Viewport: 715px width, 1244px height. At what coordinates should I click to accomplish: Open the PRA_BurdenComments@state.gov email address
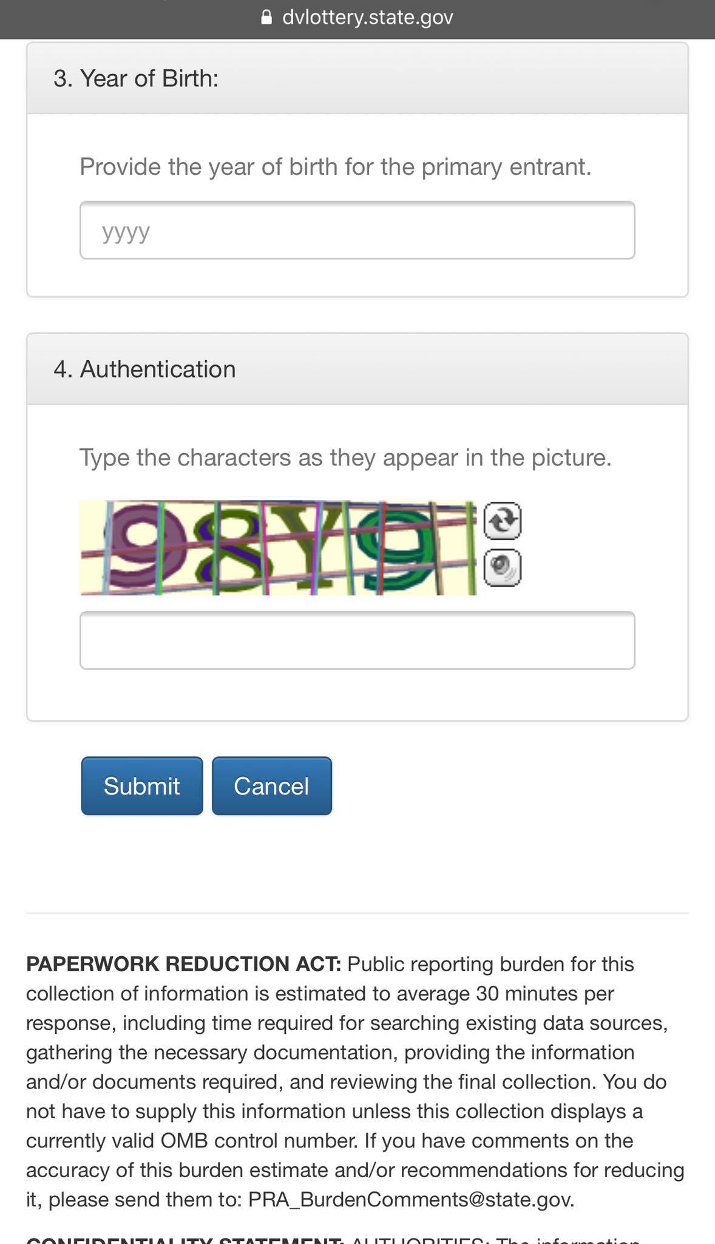(410, 1200)
